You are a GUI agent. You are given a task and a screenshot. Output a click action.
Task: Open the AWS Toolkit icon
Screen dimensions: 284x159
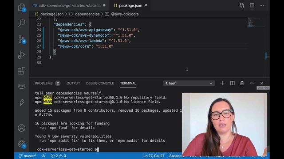pos(22,86)
